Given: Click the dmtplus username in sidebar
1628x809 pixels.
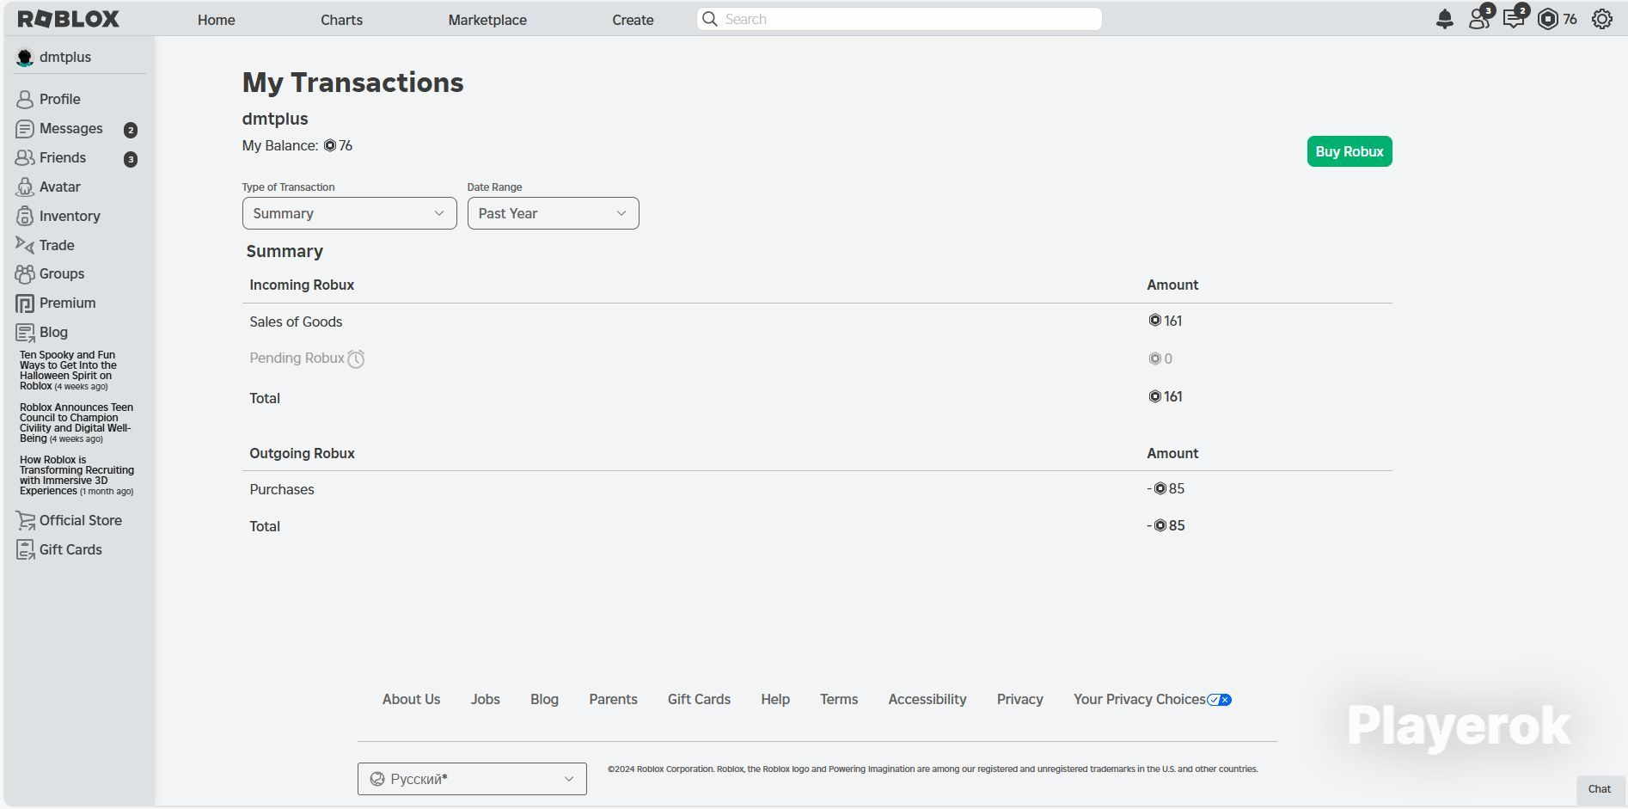Looking at the screenshot, I should (65, 58).
